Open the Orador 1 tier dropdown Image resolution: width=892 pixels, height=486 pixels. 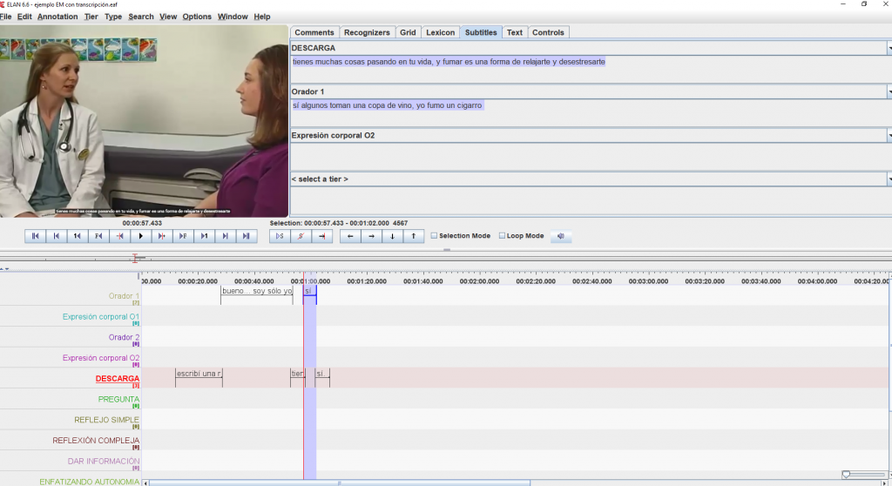point(889,92)
